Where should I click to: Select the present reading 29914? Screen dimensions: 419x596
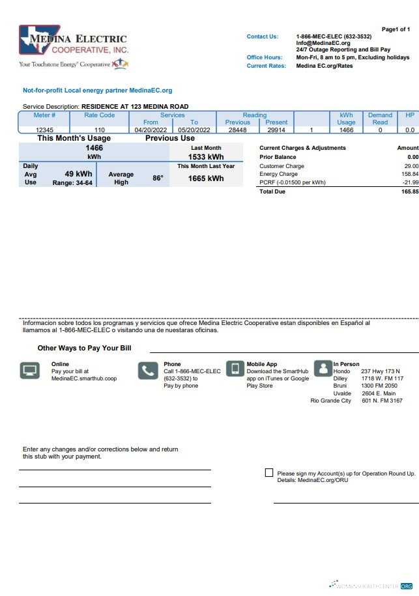point(276,130)
